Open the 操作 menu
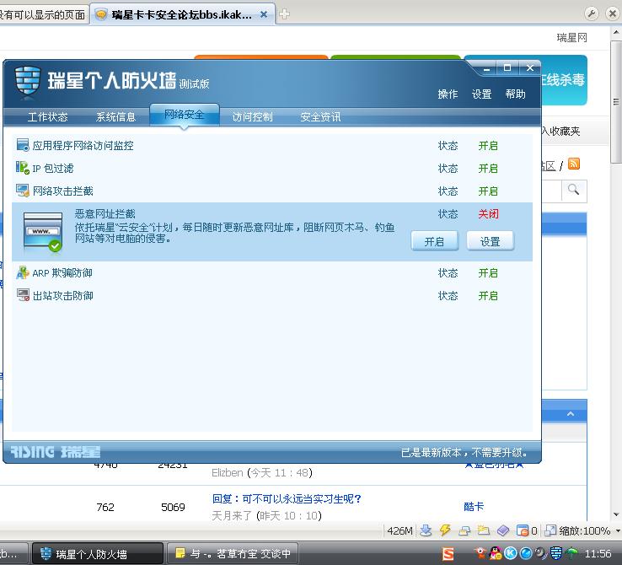622x565 pixels. pyautogui.click(x=448, y=94)
